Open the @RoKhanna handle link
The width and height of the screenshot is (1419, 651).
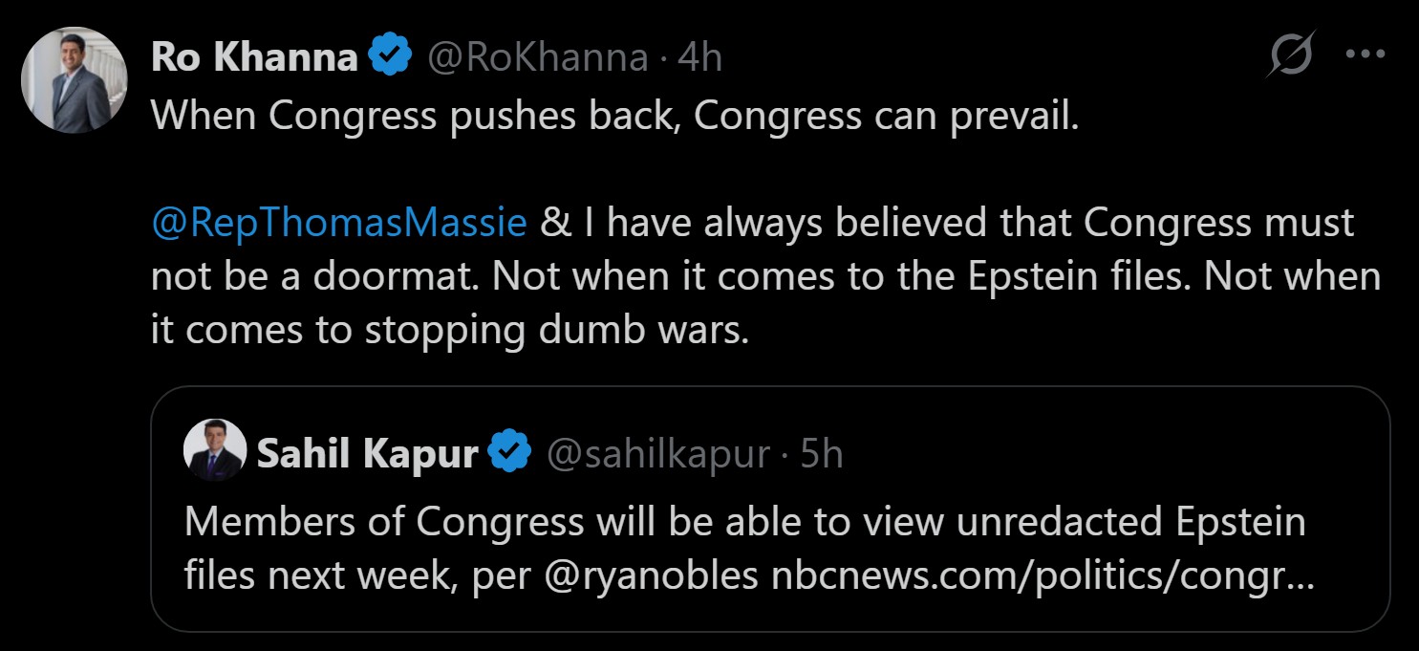[536, 58]
